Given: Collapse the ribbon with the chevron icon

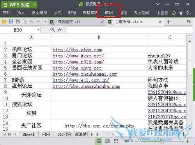Looking at the screenshot, I should pos(158,4).
